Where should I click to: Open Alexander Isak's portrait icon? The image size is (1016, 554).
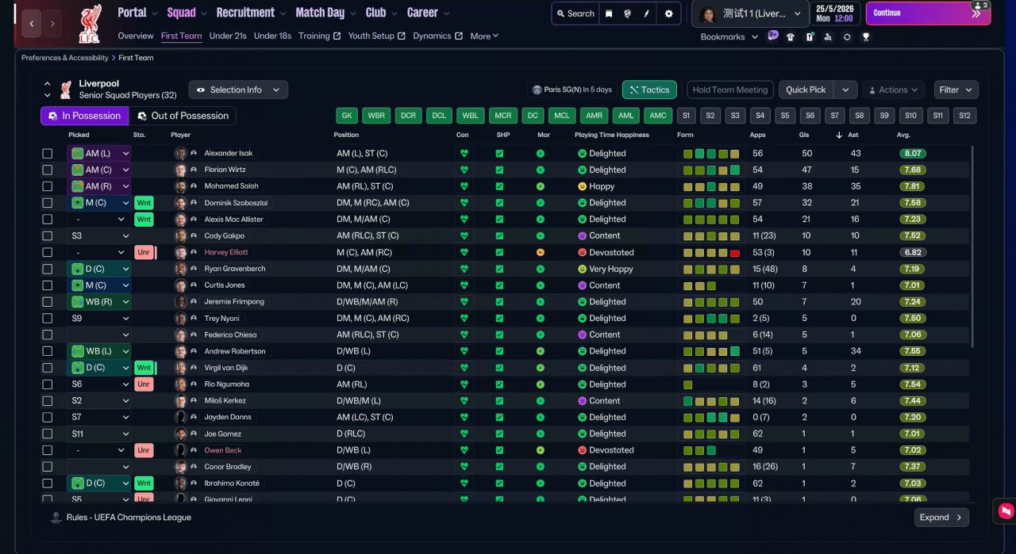[x=180, y=154]
